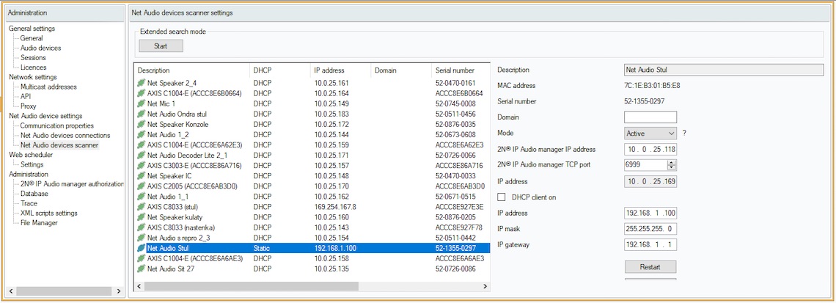This screenshot has height=303, width=836.
Task: Click IP address 169.254.167.8 in the list
Action: 335,207
